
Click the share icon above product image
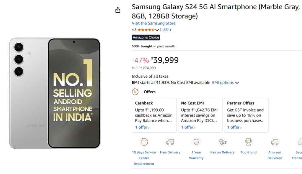coord(118,10)
